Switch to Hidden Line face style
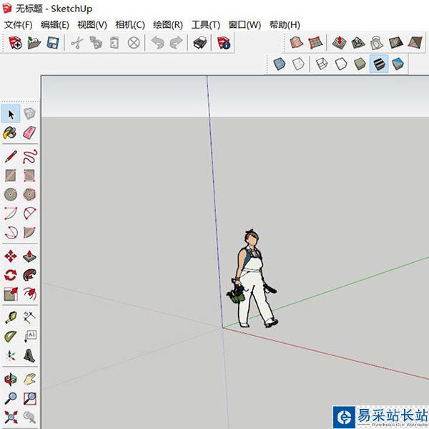This screenshot has width=429, height=429. coord(340,64)
